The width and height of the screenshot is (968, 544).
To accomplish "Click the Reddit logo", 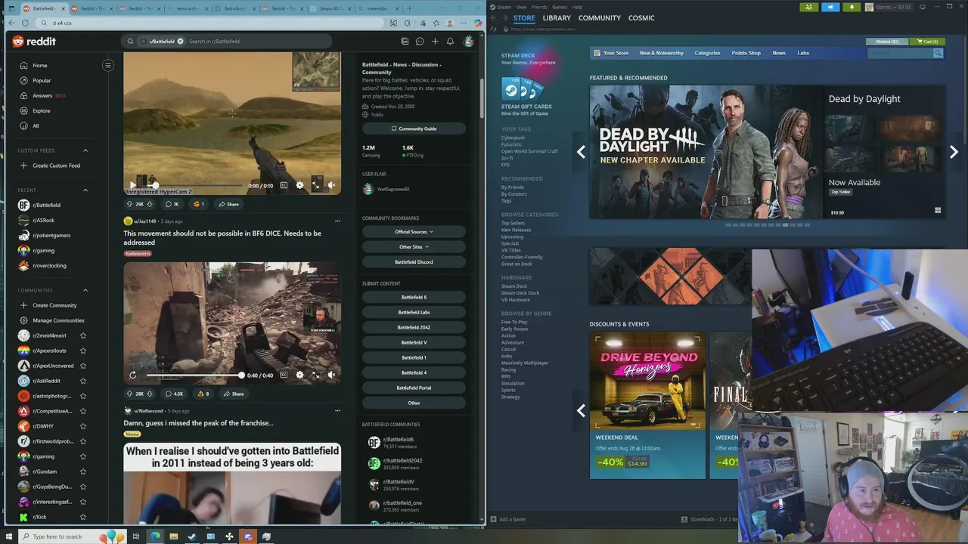I will [34, 42].
